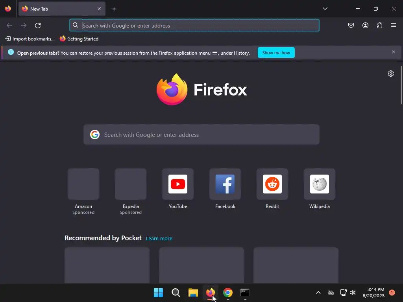Viewport: 403px width, 302px height.
Task: Click the info icon in notification bar
Action: (x=11, y=52)
